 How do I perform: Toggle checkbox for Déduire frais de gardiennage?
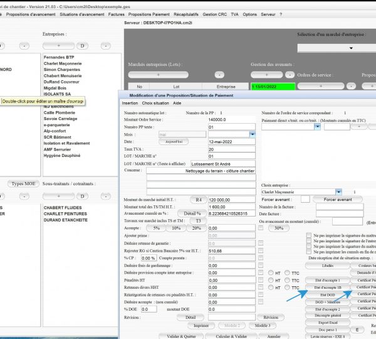coord(261,266)
